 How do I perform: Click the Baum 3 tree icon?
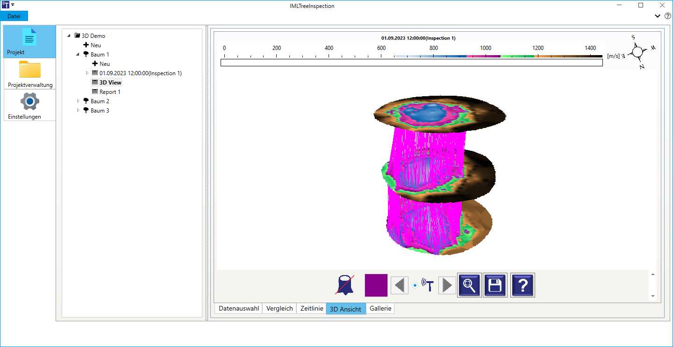pyautogui.click(x=86, y=110)
